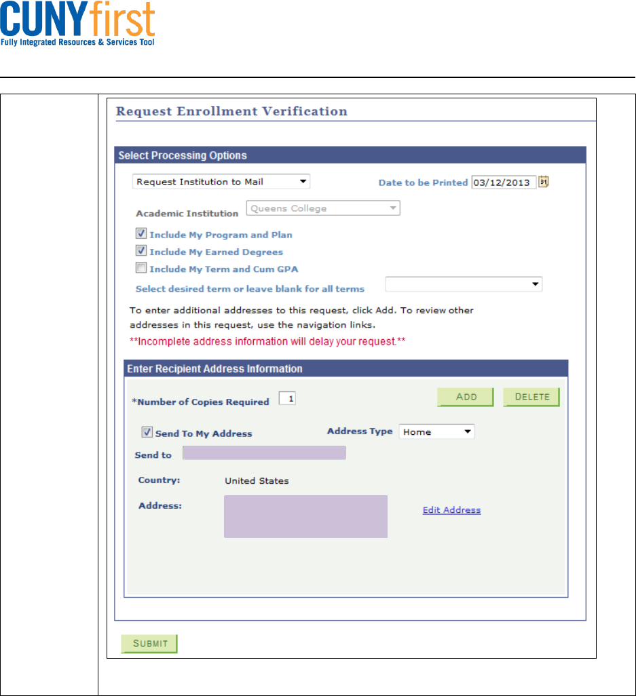Click the United States country value
The image size is (636, 696).
257,481
